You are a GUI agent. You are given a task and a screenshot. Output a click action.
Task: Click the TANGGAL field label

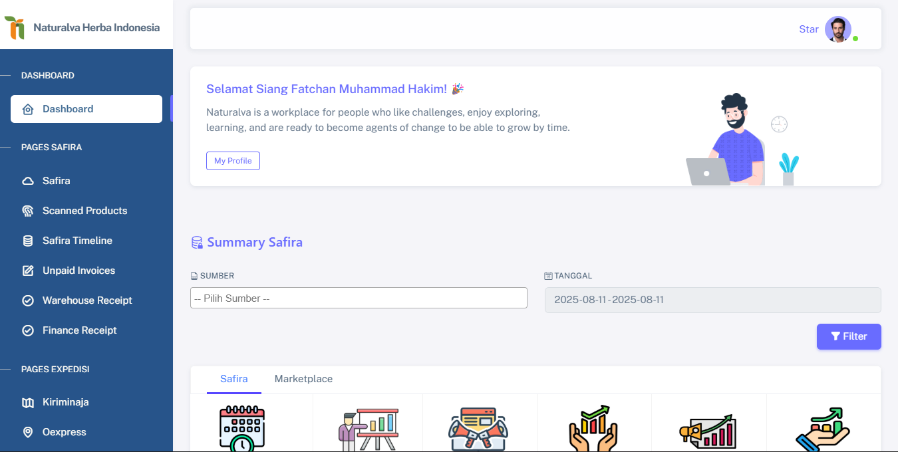(573, 276)
